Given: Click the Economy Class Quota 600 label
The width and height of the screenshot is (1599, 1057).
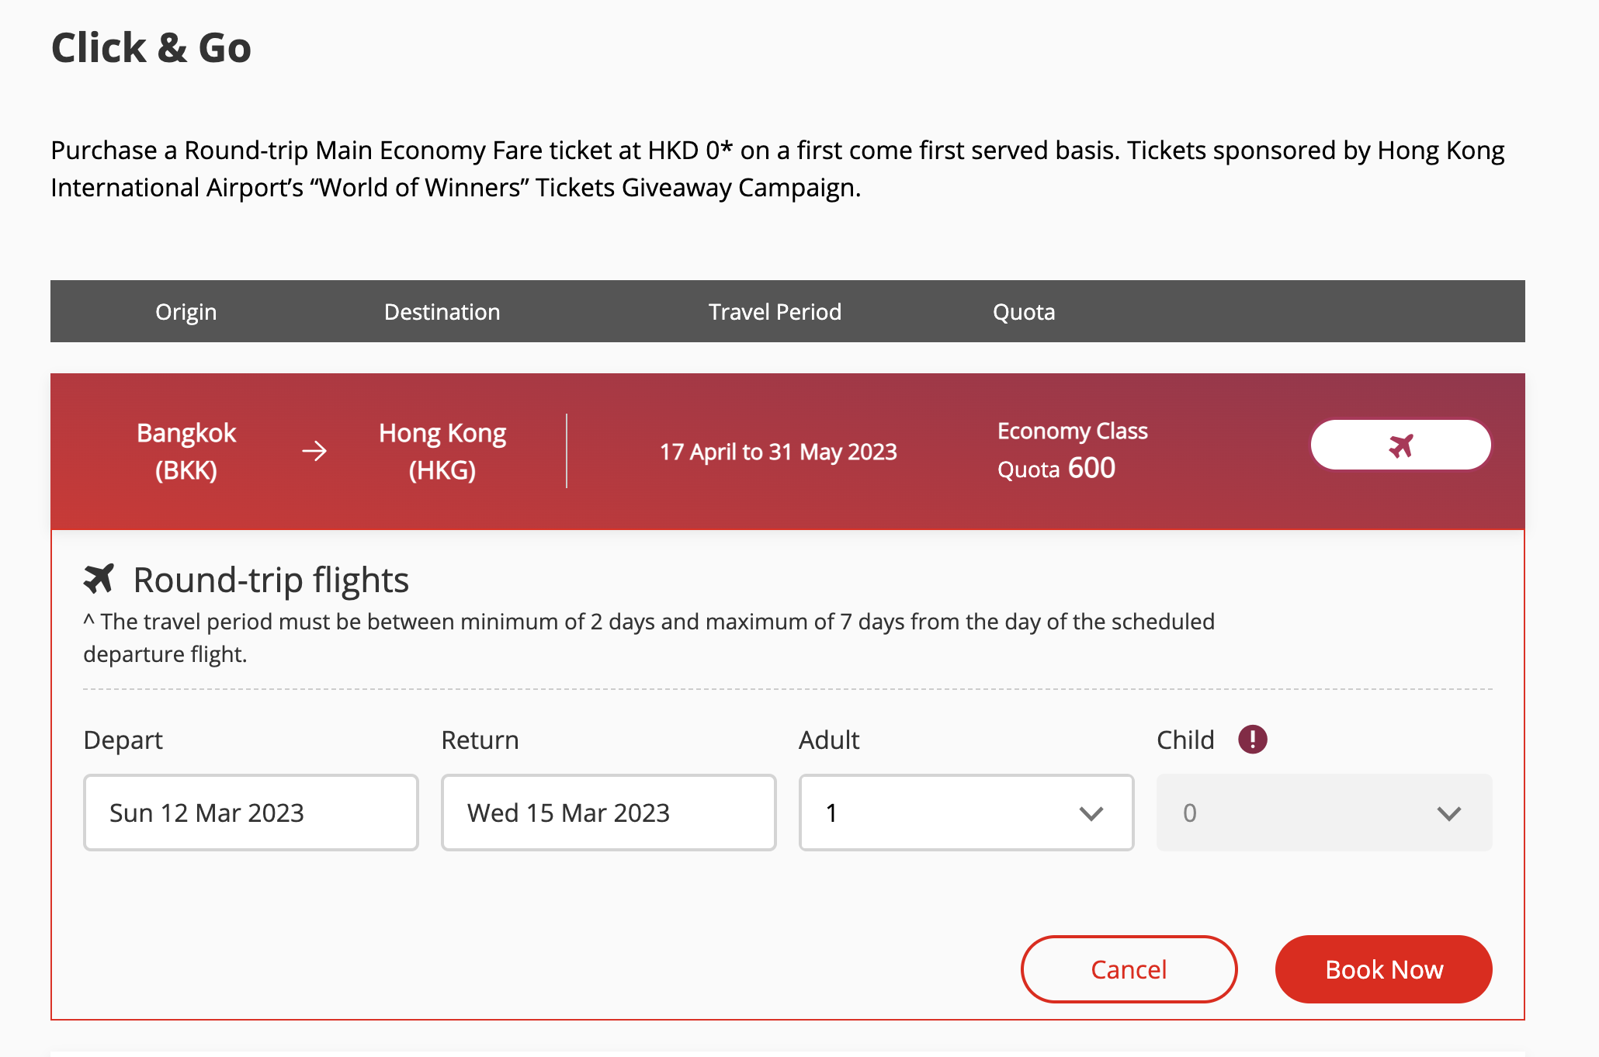Looking at the screenshot, I should 1072,450.
